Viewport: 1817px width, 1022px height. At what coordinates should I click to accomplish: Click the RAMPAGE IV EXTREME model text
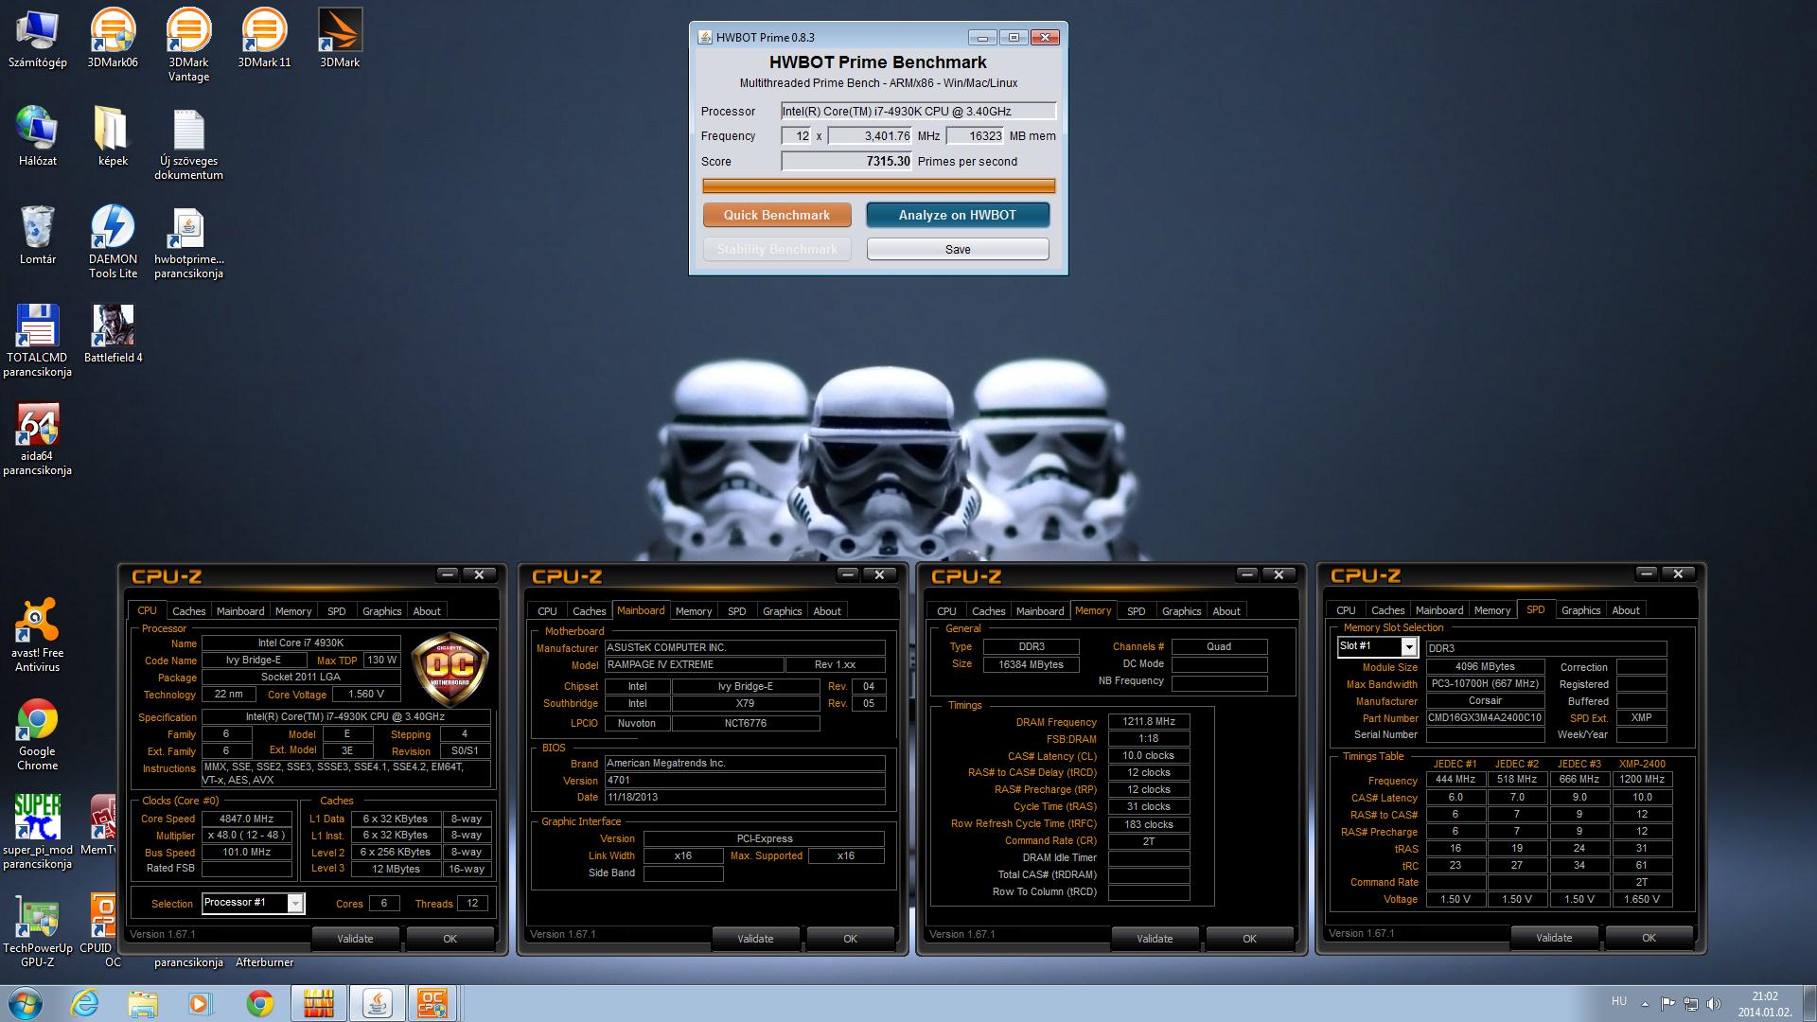pos(695,664)
